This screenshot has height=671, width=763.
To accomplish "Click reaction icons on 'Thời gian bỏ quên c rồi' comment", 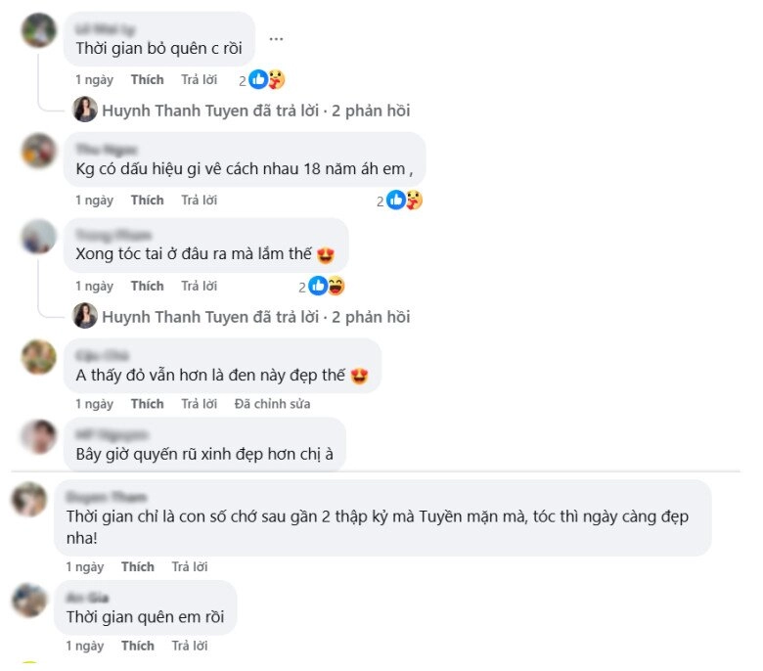I will tap(266, 80).
